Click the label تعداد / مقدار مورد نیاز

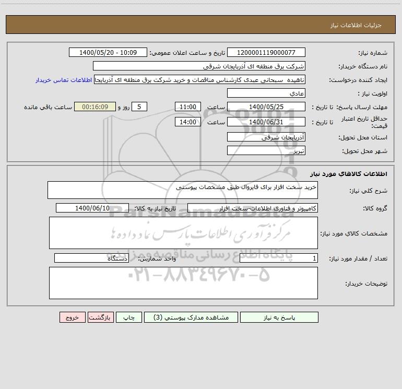[358, 259]
